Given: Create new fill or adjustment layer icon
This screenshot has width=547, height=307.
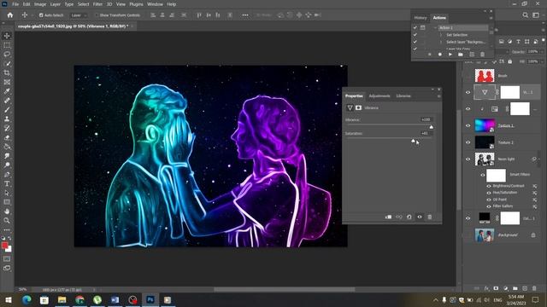Looking at the screenshot, I should click(505, 288).
